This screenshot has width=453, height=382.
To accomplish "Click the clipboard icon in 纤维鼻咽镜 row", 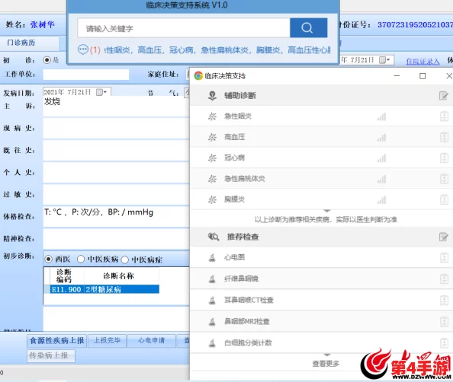I will (445, 279).
